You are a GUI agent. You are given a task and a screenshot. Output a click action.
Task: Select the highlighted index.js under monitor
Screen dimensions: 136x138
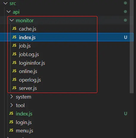click(67, 37)
